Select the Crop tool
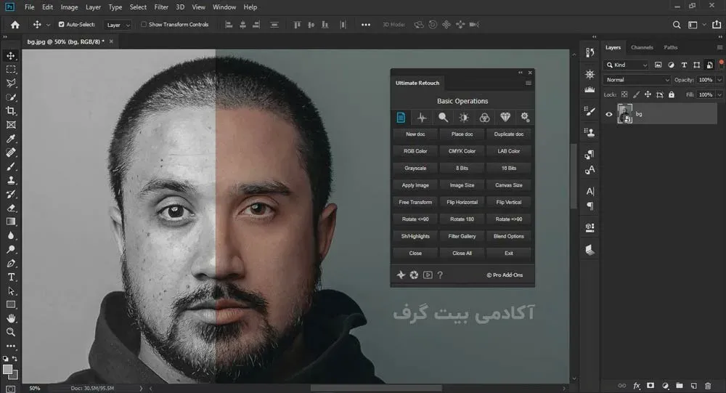 point(11,110)
